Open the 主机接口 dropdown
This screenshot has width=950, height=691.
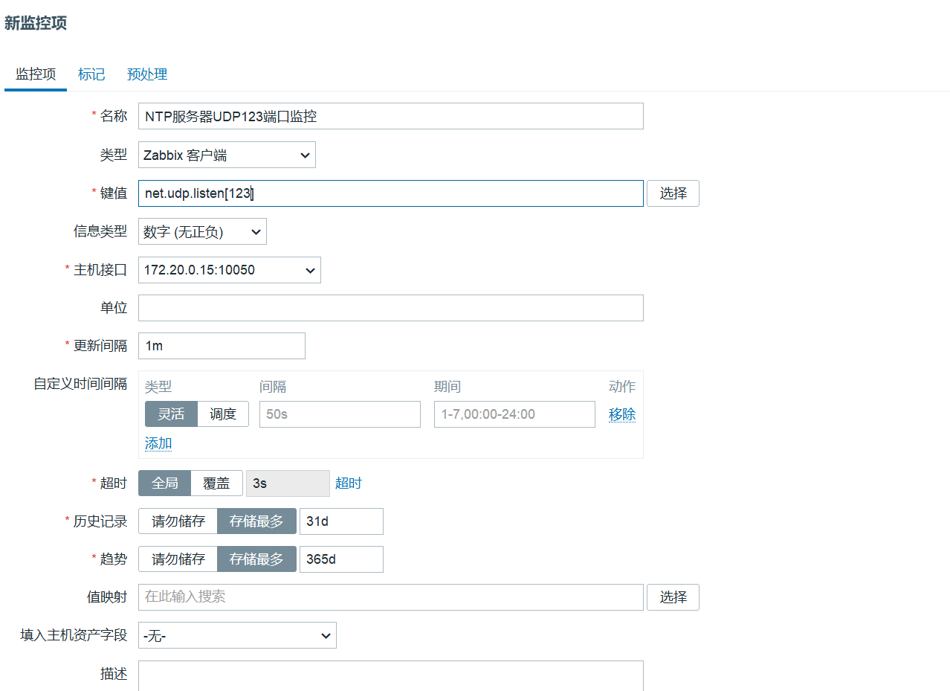[229, 270]
